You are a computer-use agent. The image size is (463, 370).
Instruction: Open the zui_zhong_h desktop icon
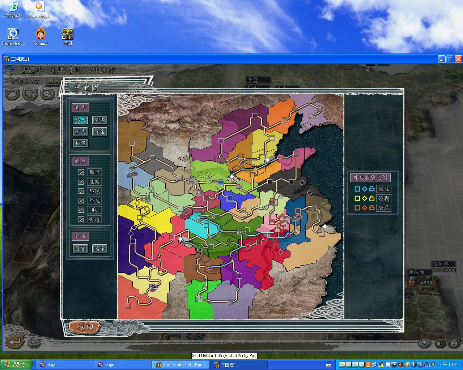coord(39,9)
